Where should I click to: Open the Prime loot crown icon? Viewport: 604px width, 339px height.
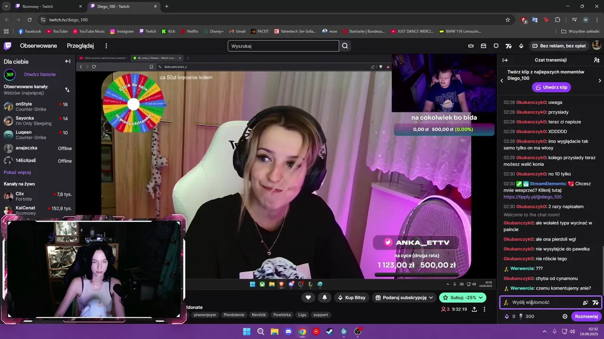click(x=471, y=46)
